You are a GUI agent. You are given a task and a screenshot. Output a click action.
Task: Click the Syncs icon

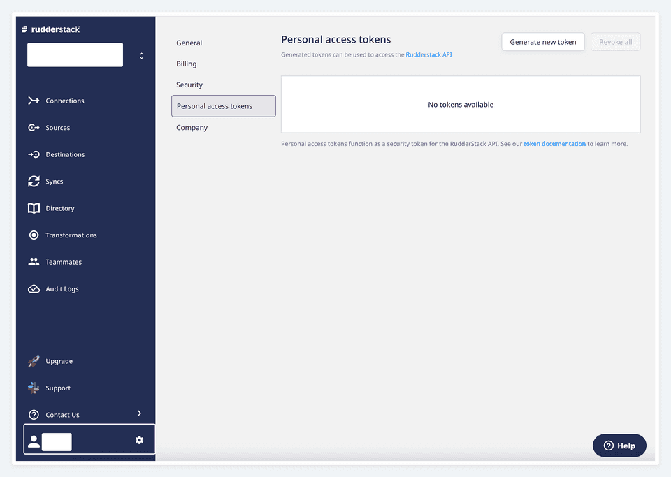point(33,181)
